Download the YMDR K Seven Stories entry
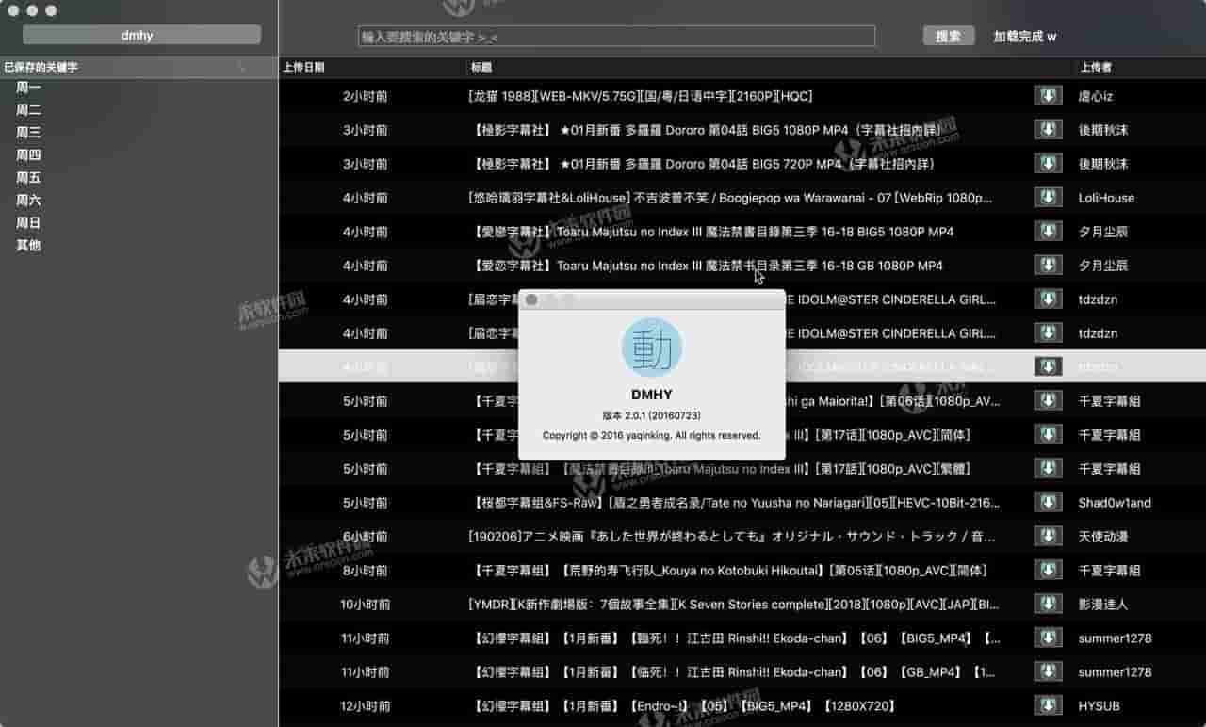 coord(1048,605)
